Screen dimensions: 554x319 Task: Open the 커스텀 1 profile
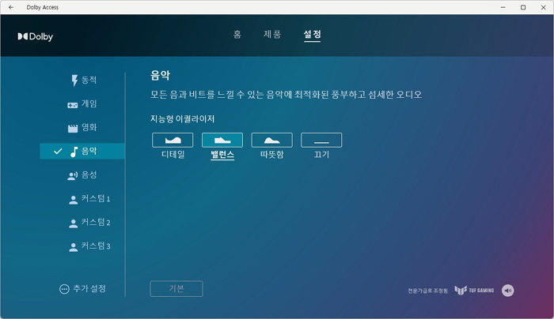tap(89, 199)
